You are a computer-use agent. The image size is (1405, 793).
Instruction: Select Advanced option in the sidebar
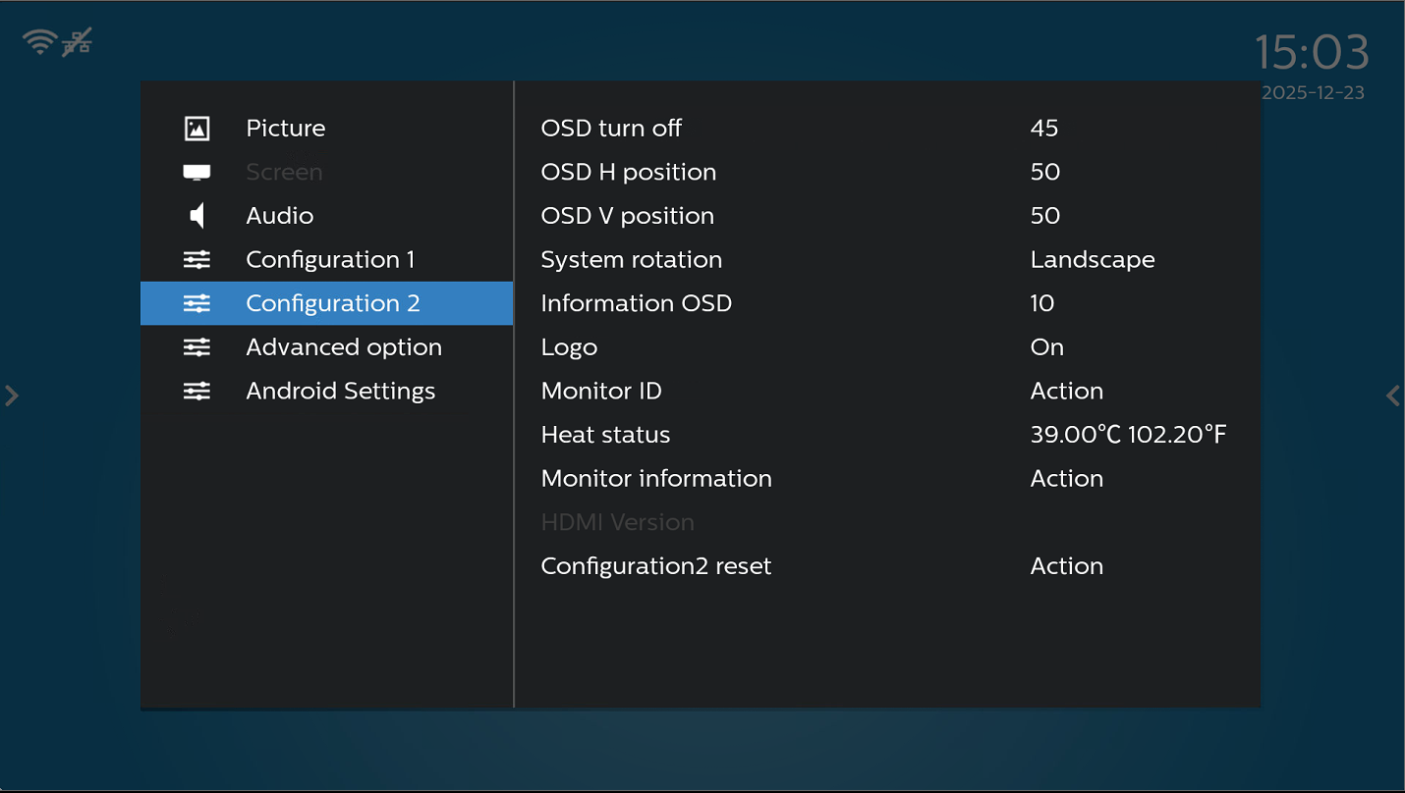click(343, 347)
